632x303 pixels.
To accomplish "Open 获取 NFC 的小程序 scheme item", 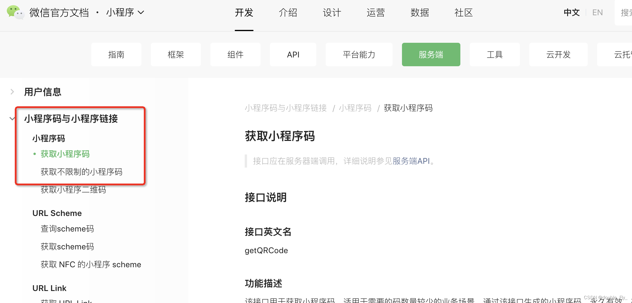I will (91, 265).
